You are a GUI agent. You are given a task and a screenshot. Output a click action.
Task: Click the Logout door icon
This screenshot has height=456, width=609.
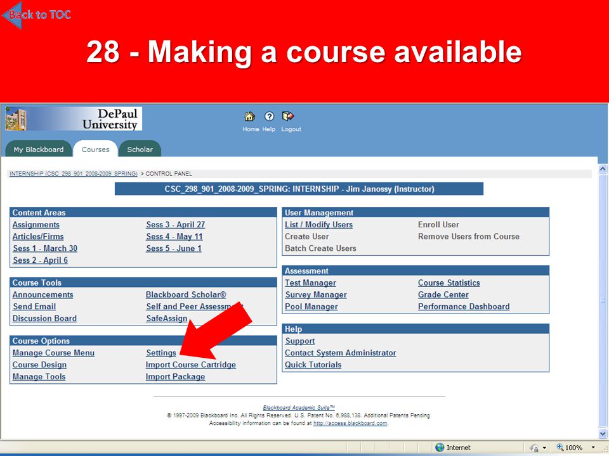288,116
